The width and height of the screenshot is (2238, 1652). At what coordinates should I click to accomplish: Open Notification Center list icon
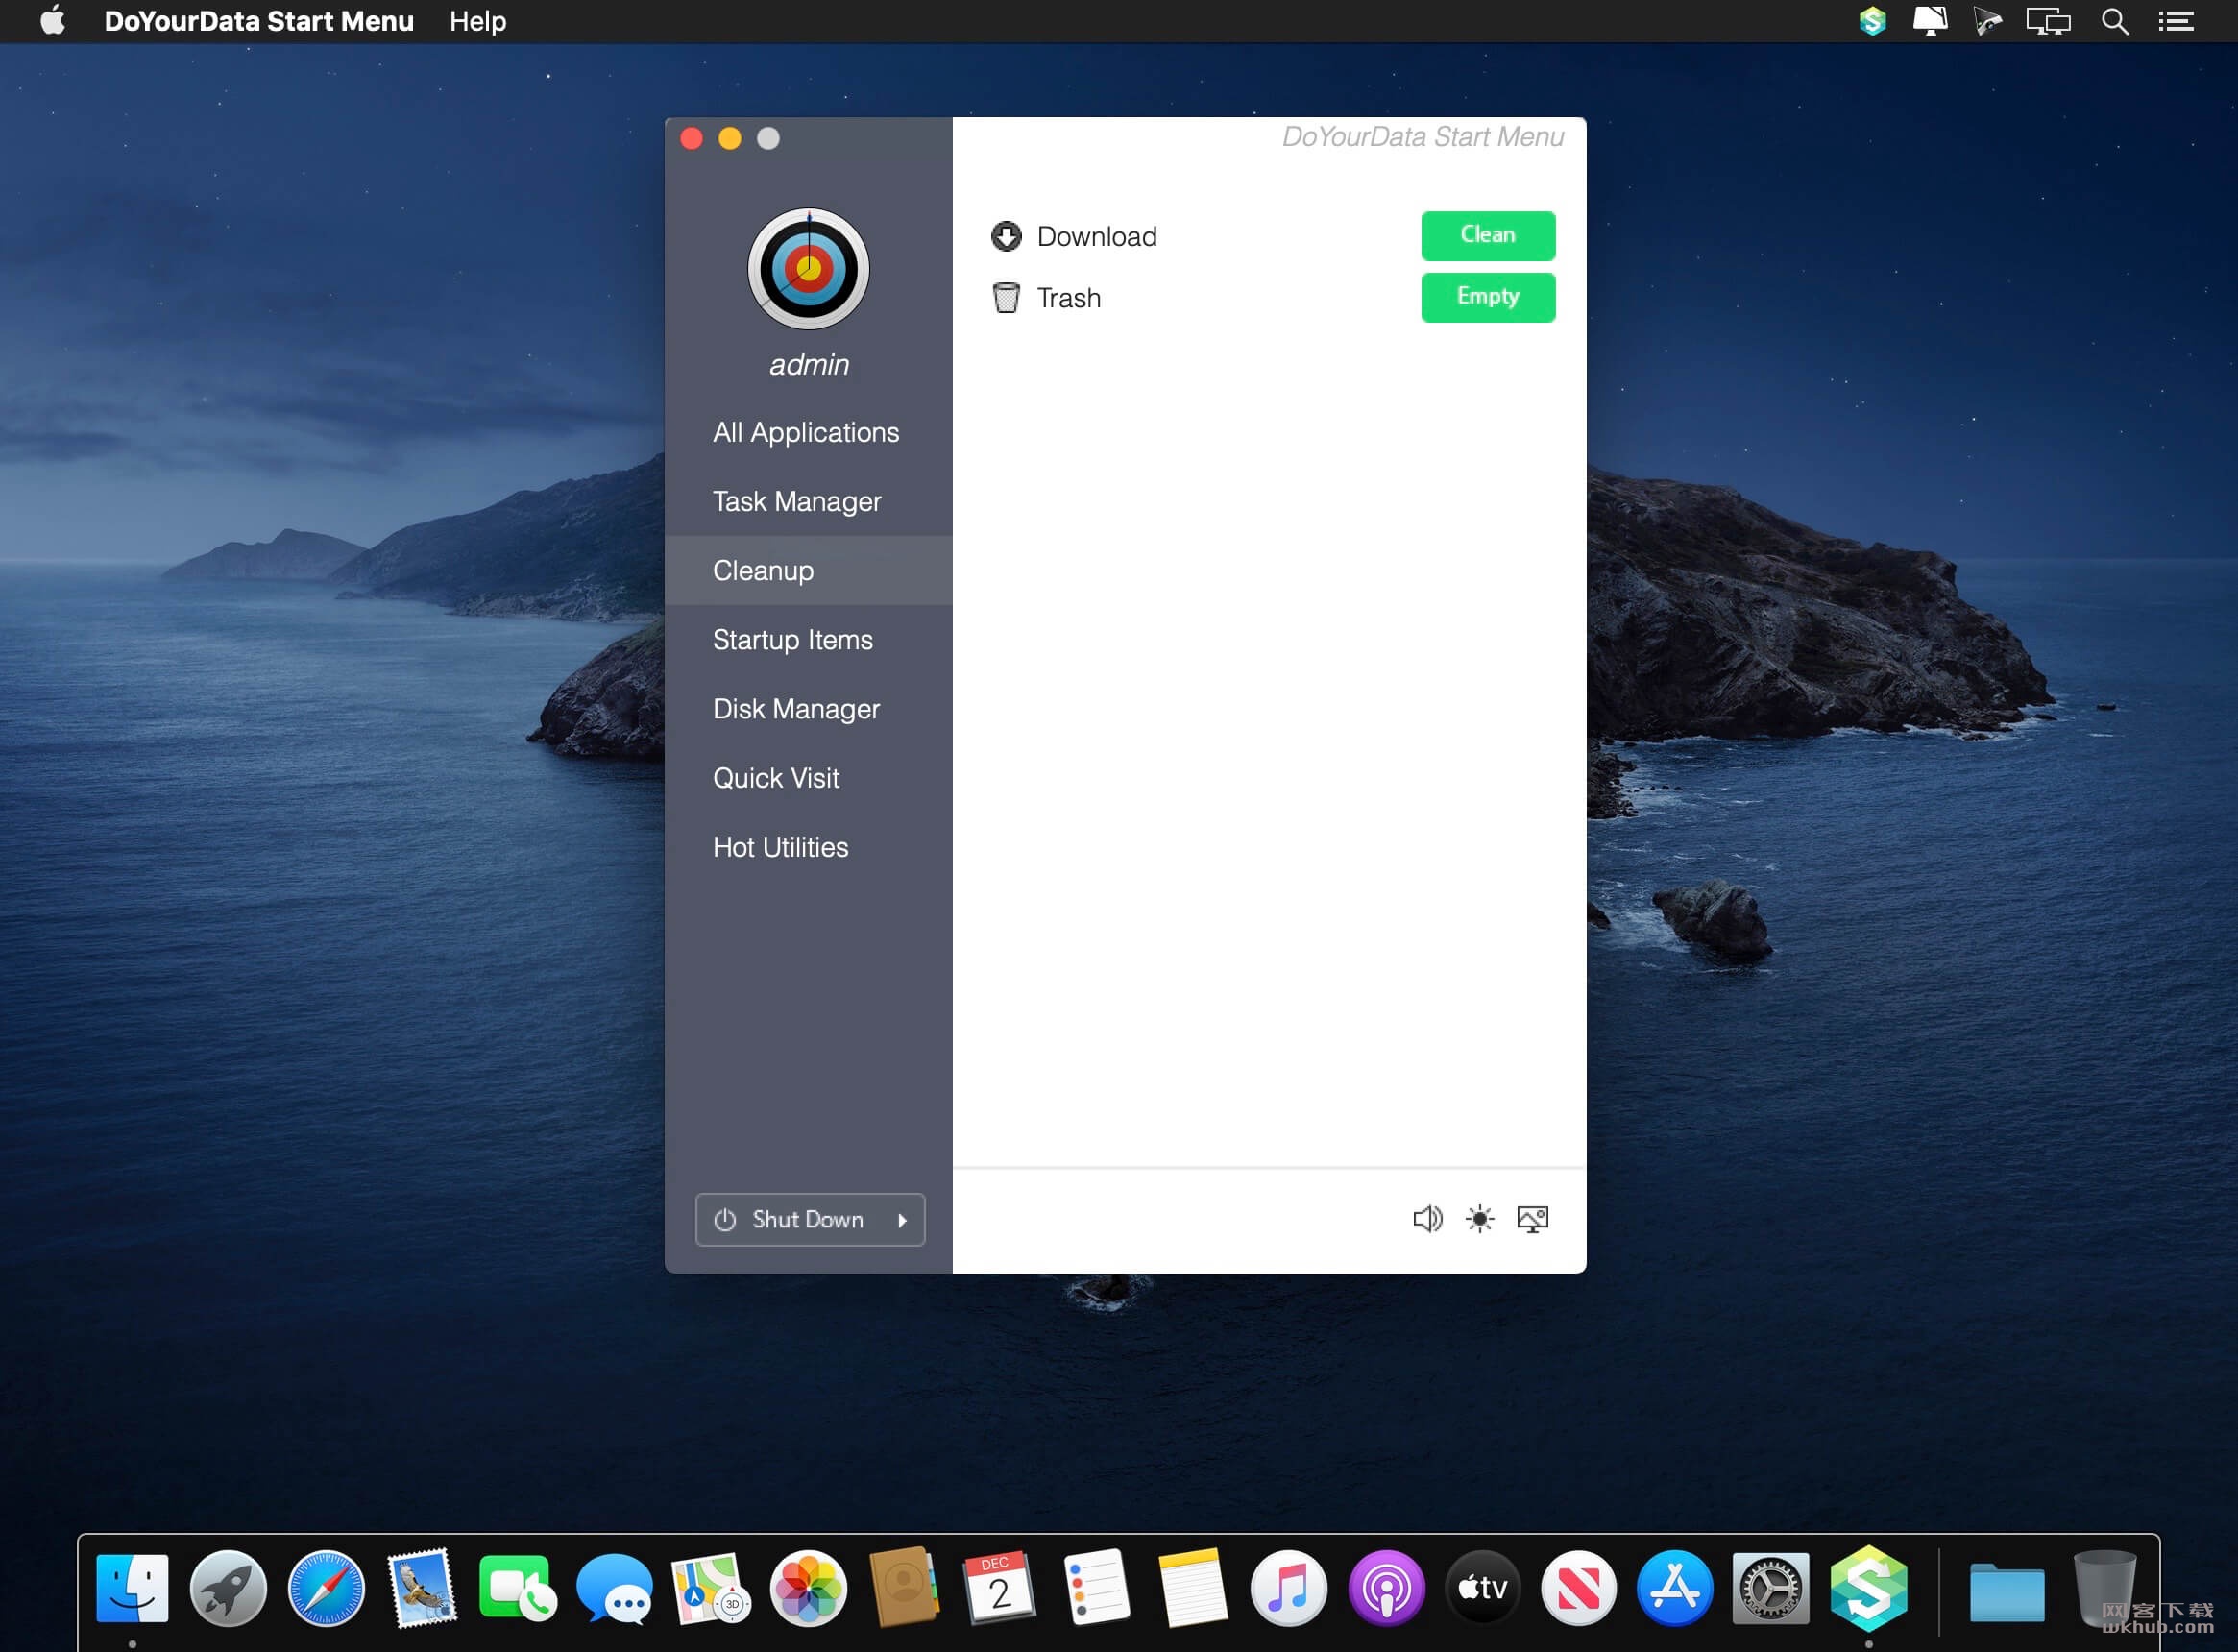pyautogui.click(x=2176, y=21)
